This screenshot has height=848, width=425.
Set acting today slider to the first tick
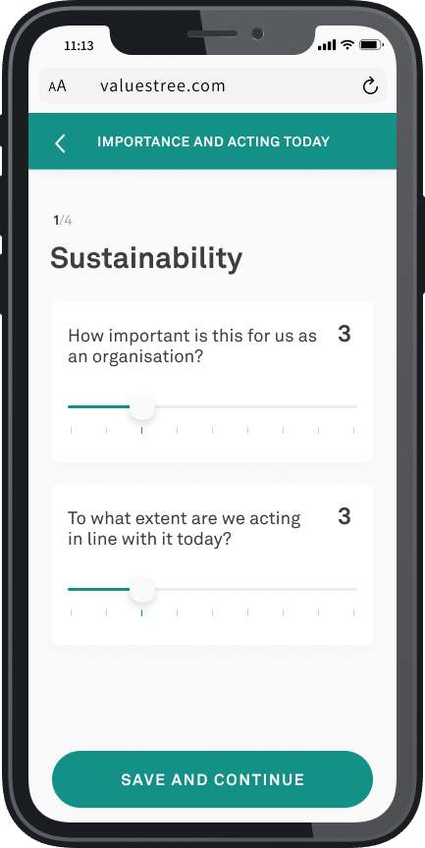[x=71, y=613]
